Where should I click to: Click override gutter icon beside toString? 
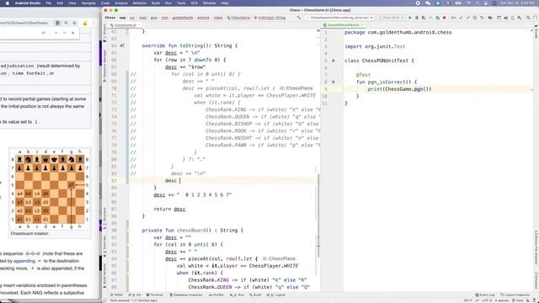tap(122, 45)
